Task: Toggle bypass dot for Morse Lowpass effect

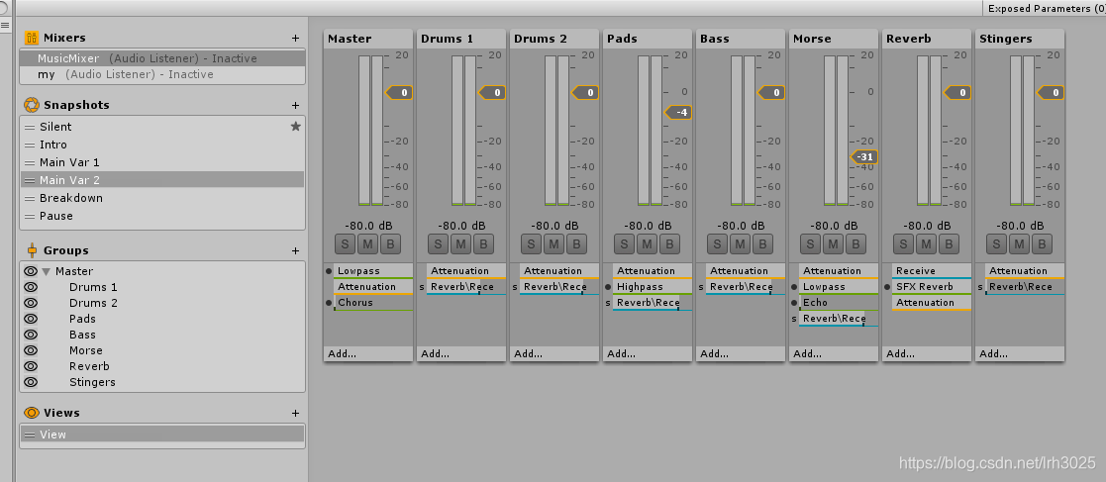Action: 793,287
